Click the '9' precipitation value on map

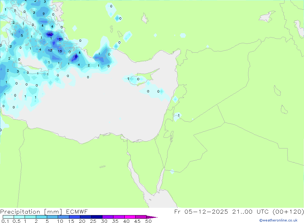tap(43, 14)
